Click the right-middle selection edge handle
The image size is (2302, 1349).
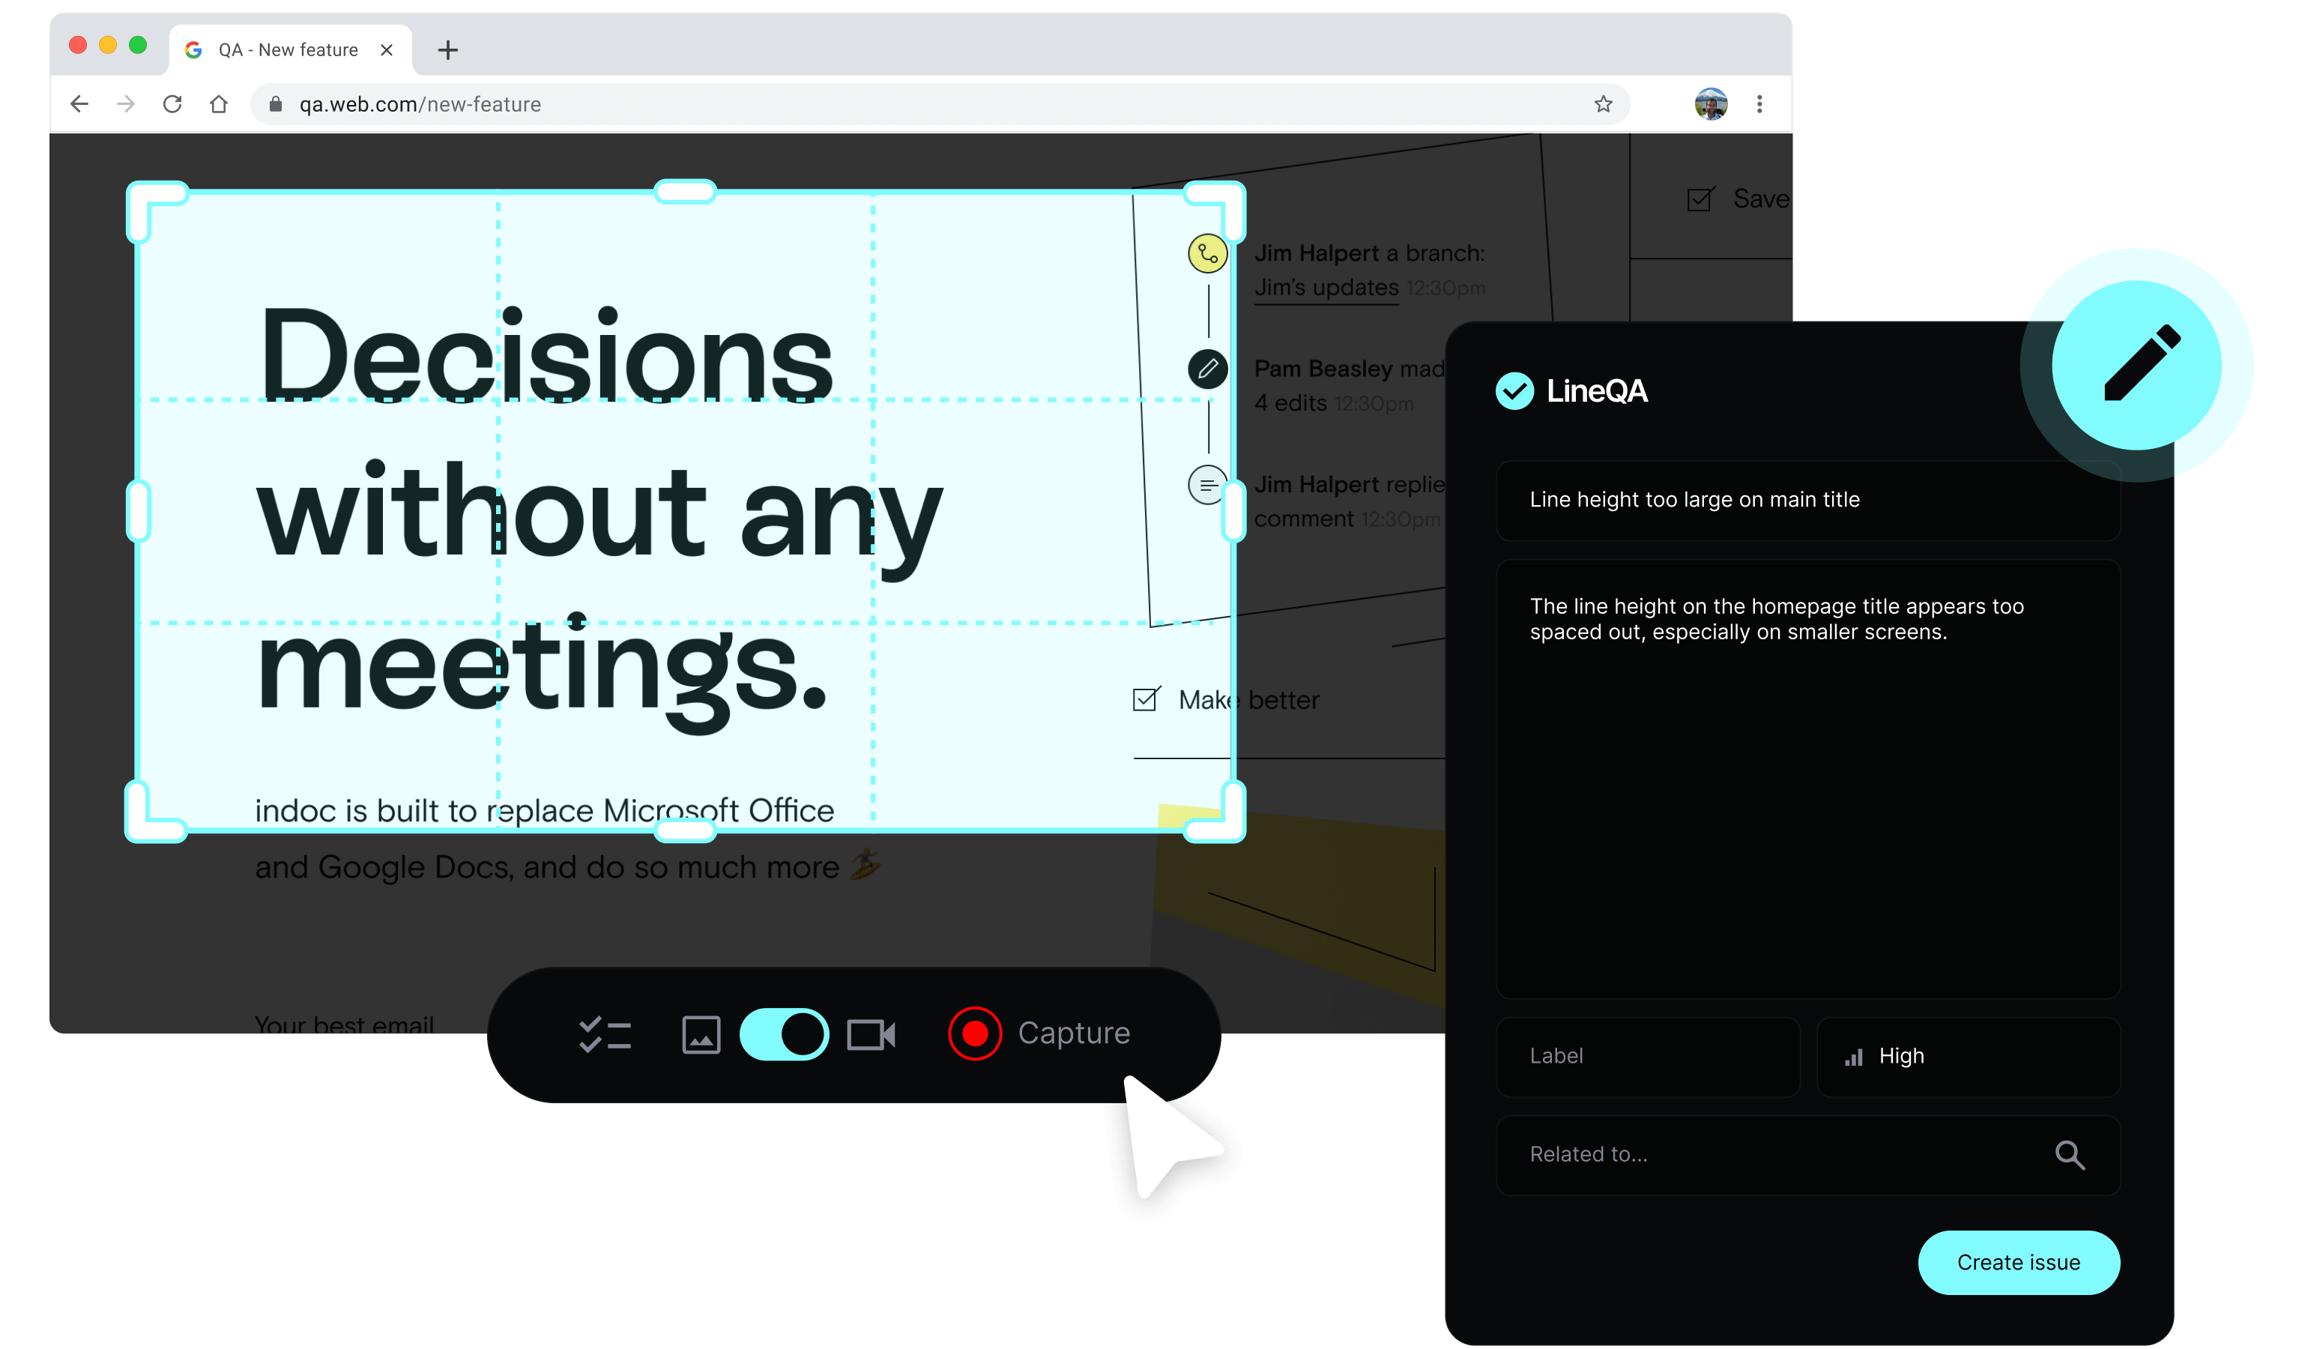click(1234, 511)
